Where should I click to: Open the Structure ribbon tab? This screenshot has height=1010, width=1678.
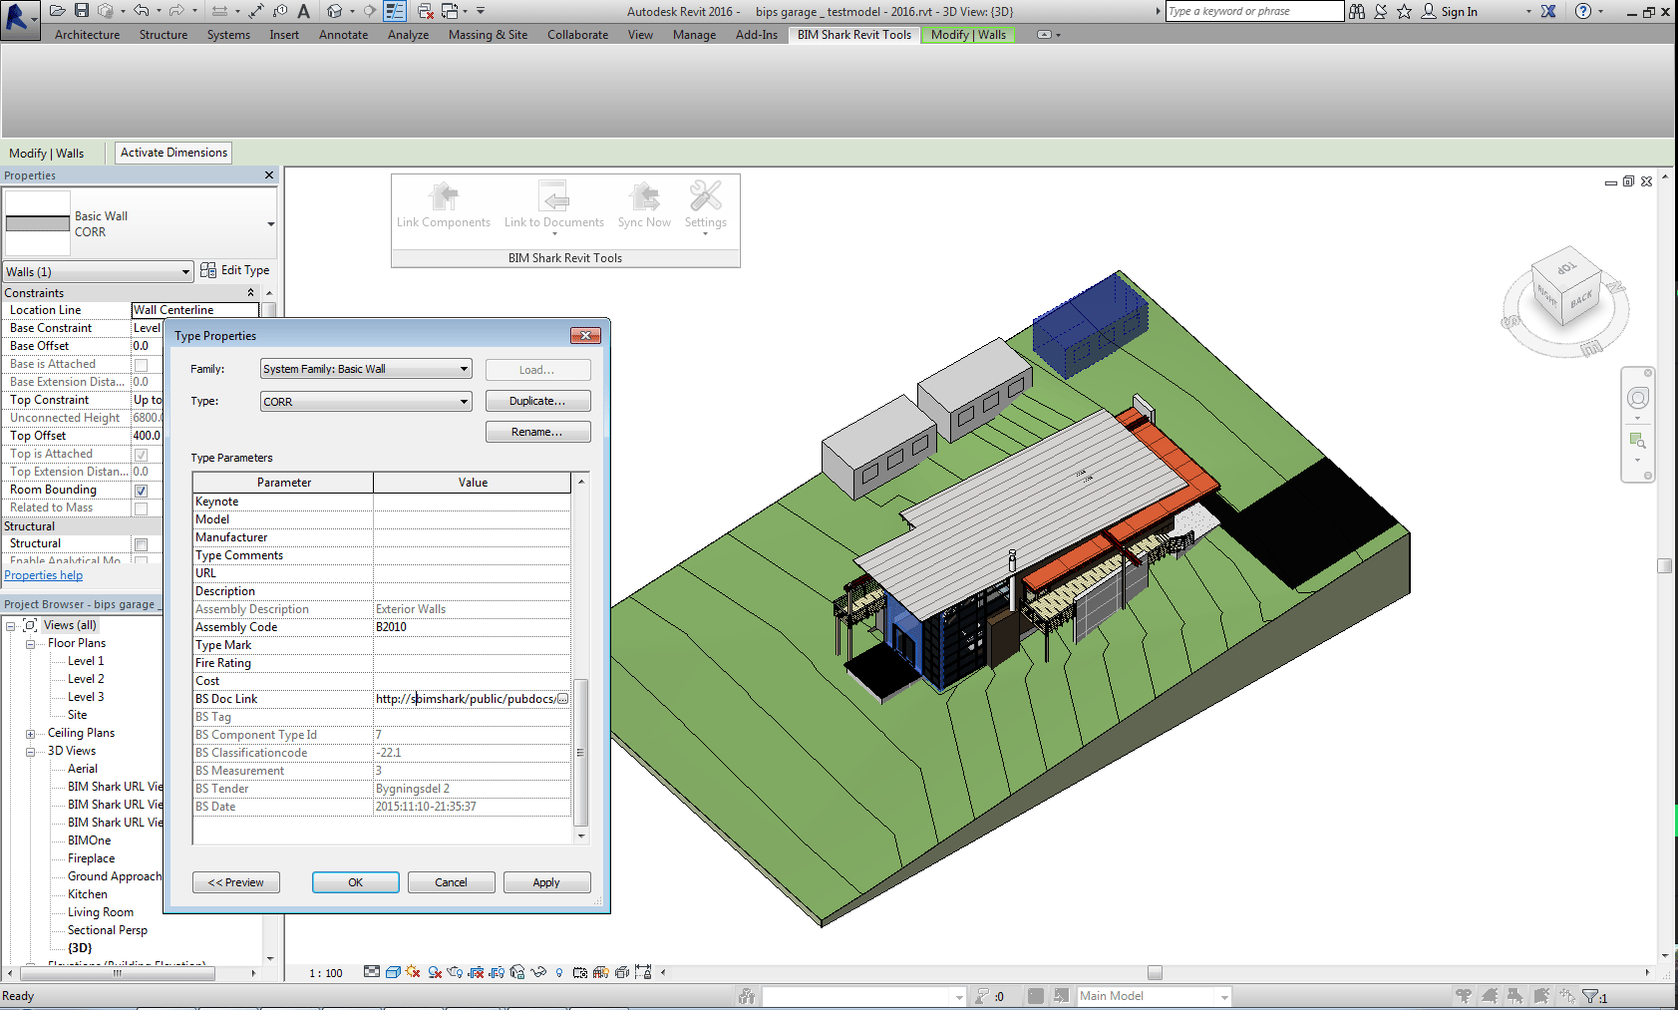click(164, 35)
